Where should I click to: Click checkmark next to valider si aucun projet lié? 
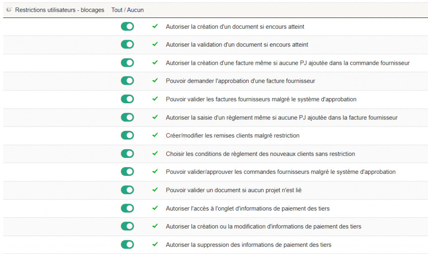tap(155, 190)
